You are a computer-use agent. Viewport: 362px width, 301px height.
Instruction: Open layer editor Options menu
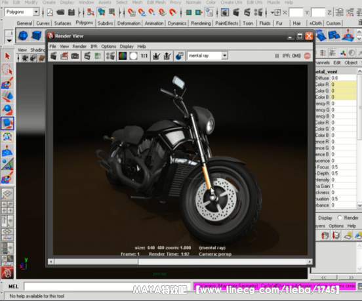pos(336,226)
